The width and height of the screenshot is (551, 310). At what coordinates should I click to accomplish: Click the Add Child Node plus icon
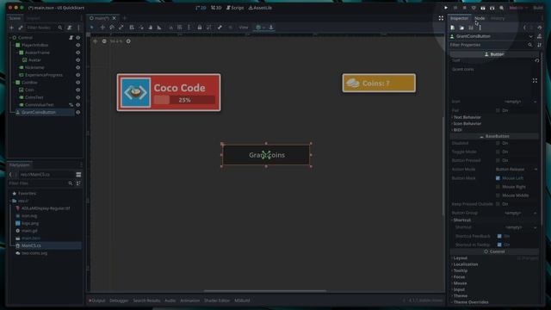[11, 28]
